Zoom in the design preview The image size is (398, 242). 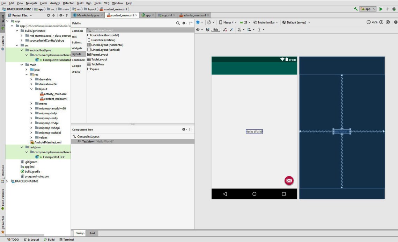tap(381, 22)
